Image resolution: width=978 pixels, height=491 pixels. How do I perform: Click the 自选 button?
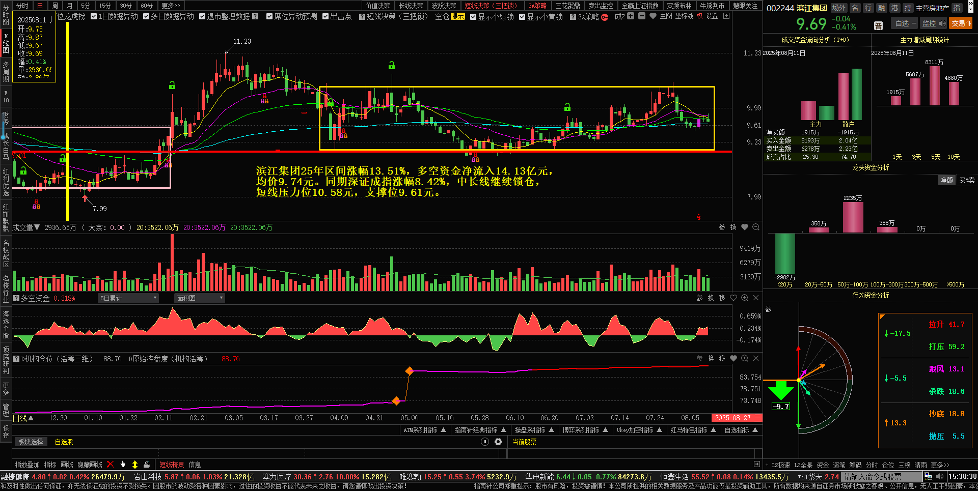(905, 23)
